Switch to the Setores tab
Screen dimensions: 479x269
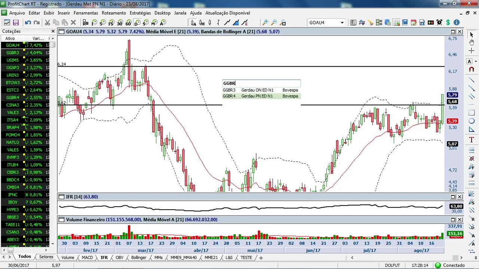[46, 257]
